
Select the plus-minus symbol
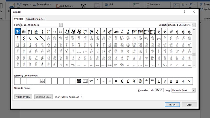[x=159, y=81]
